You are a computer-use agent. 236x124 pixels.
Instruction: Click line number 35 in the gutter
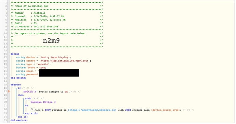(x=5, y=120)
